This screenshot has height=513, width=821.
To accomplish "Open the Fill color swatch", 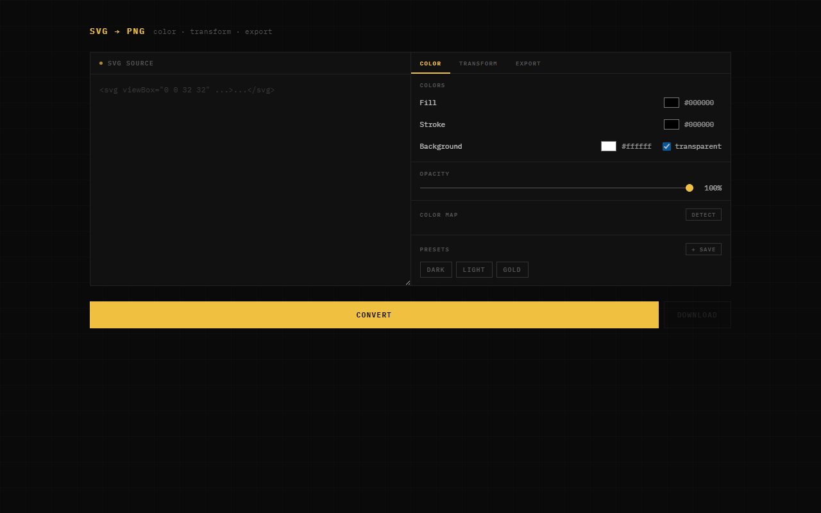I will (x=671, y=103).
